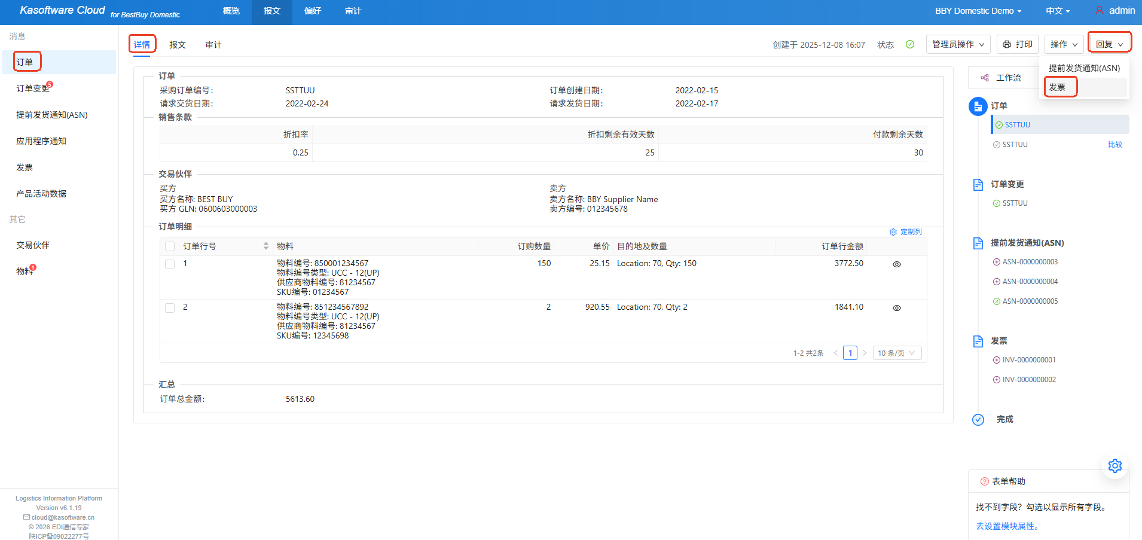The height and width of the screenshot is (540, 1142).
Task: Select the checkbox for order line 1
Action: click(170, 264)
